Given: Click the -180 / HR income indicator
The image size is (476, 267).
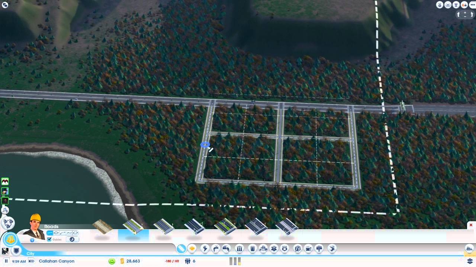Looking at the screenshot, I should pos(172,261).
